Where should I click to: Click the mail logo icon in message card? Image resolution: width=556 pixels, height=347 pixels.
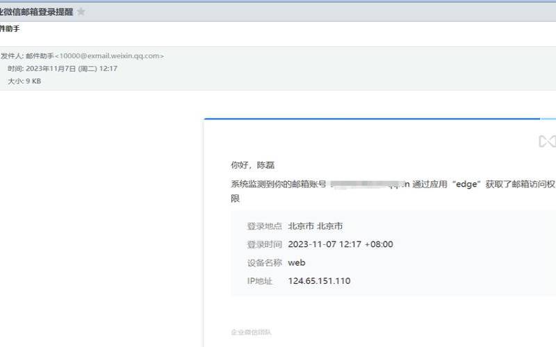pos(547,142)
